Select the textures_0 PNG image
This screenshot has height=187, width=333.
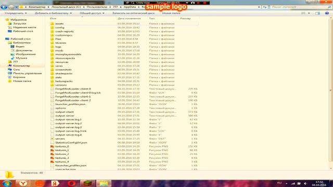coord(62,146)
